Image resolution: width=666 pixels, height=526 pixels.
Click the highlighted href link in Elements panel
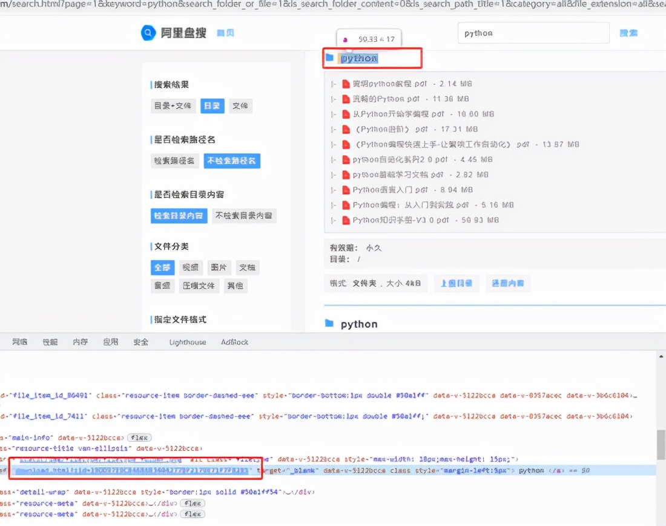pyautogui.click(x=131, y=470)
